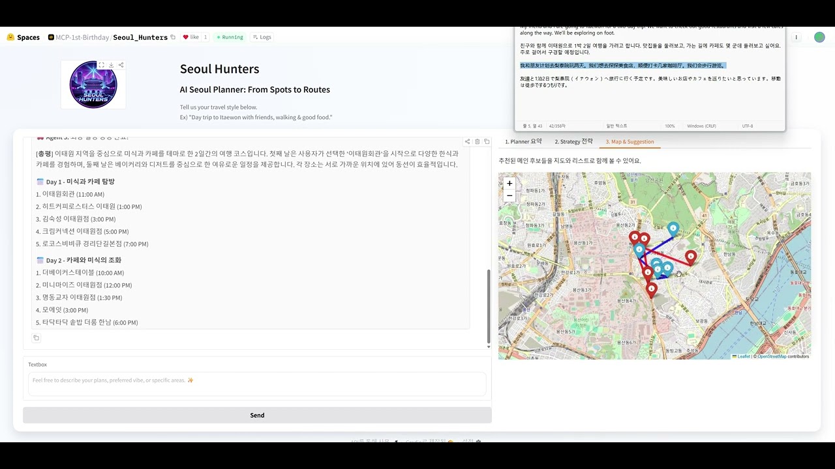Clear the chatbot conversation with trash icon
Image resolution: width=835 pixels, height=469 pixels.
(x=477, y=141)
